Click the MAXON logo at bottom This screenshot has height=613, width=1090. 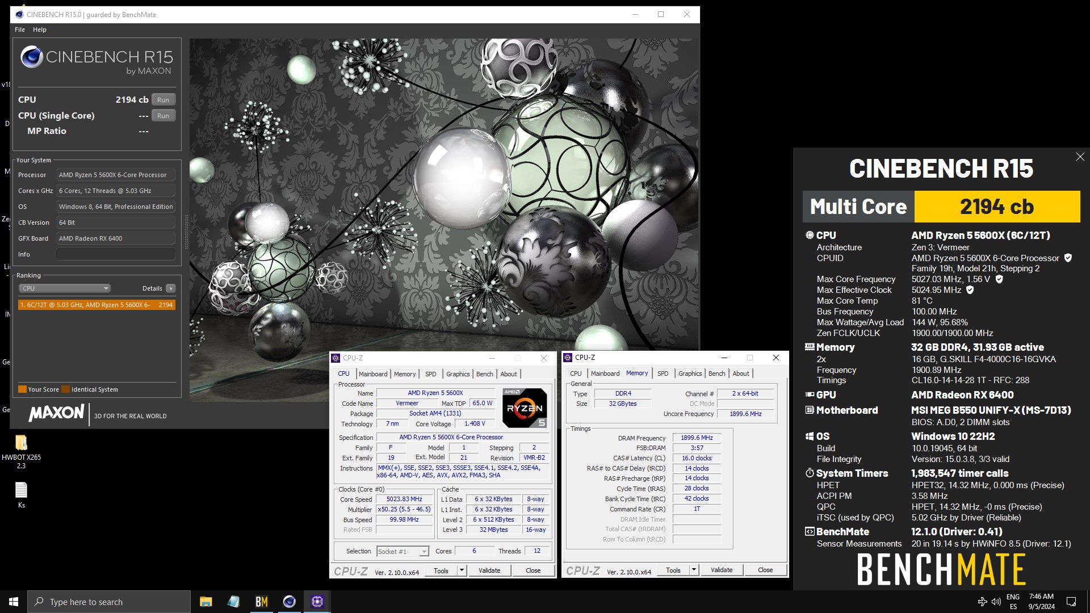pos(57,413)
